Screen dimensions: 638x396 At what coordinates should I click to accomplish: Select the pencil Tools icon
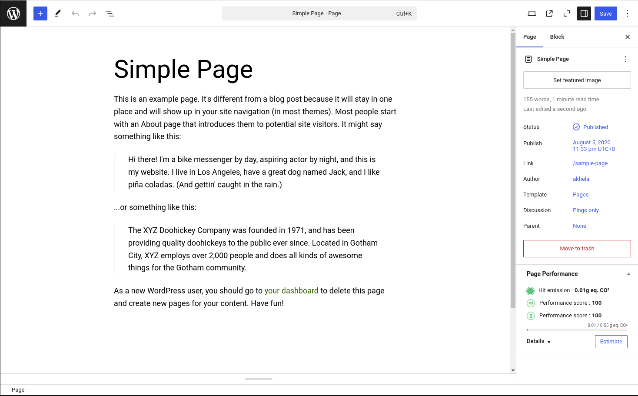(x=58, y=13)
